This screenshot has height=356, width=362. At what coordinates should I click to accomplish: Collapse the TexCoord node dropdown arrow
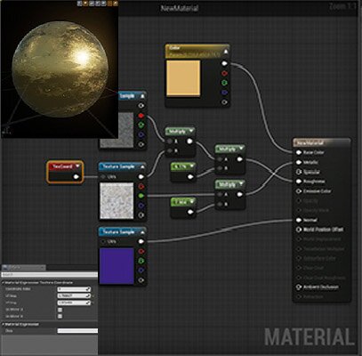[x=78, y=166]
